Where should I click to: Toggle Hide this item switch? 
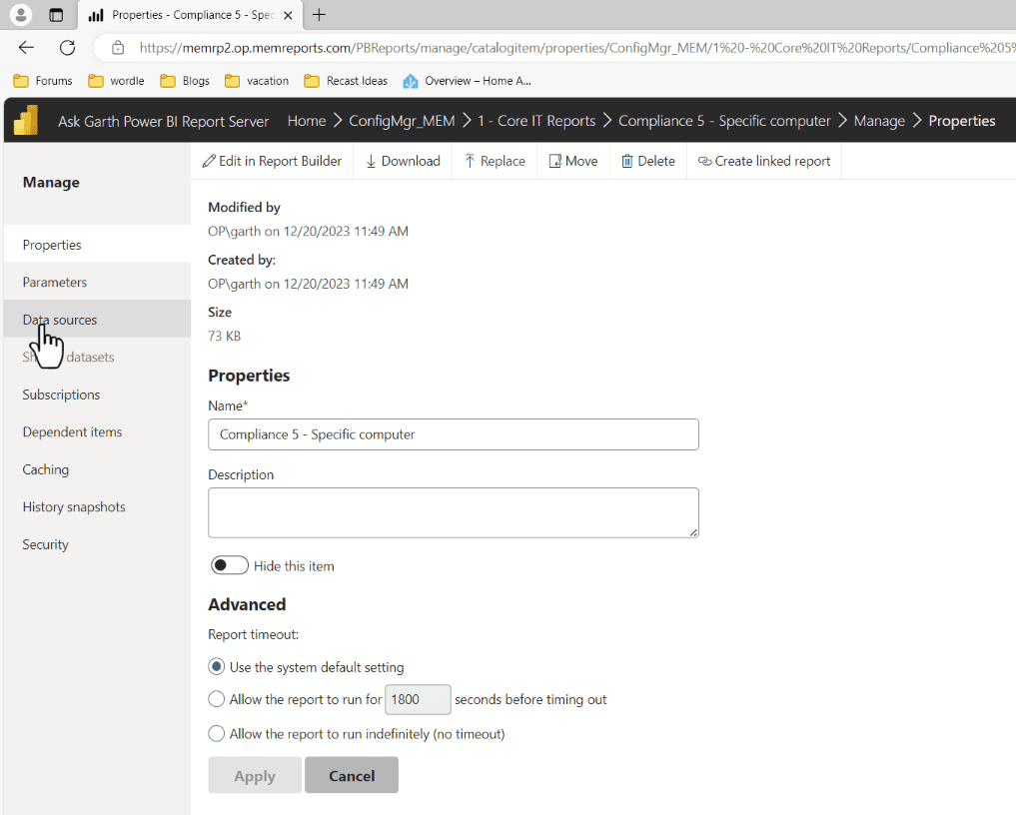[x=230, y=565]
